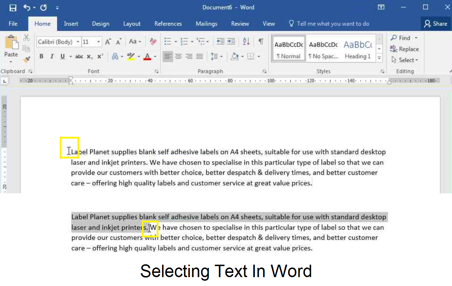Open the font size dropdown
The width and height of the screenshot is (452, 286).
pos(98,42)
